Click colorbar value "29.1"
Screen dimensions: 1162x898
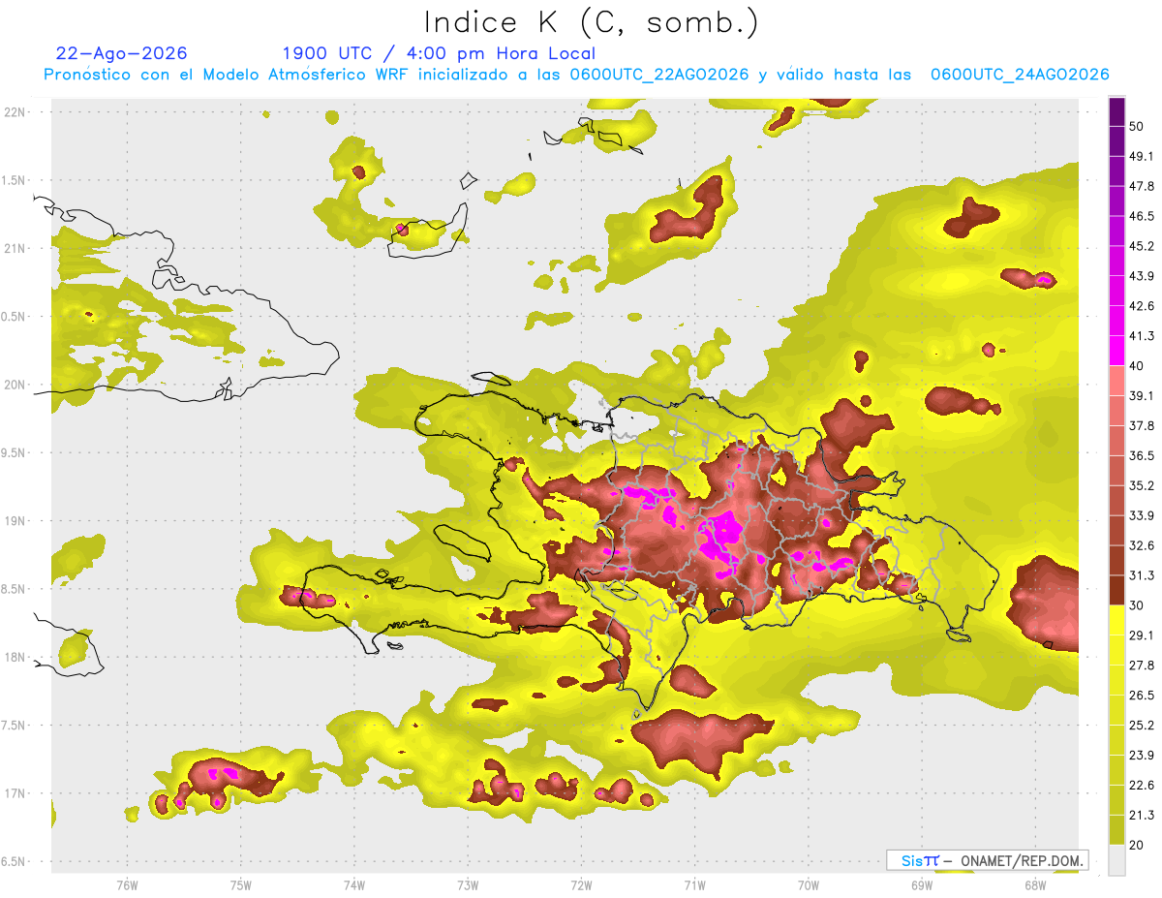click(x=1142, y=635)
